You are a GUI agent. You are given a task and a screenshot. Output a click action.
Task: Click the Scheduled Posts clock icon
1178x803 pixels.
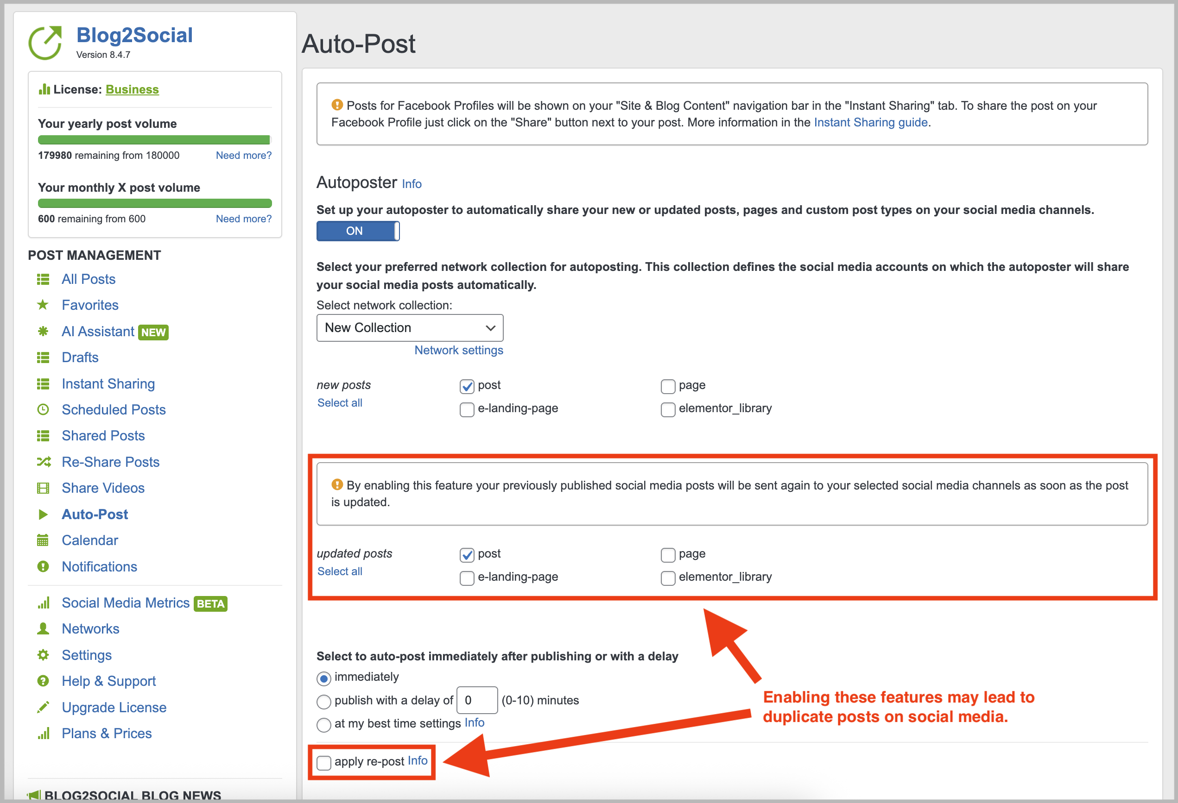click(x=43, y=409)
